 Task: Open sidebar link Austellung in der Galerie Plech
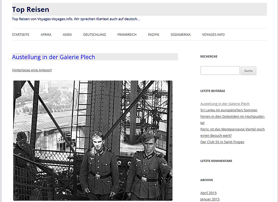[225, 104]
